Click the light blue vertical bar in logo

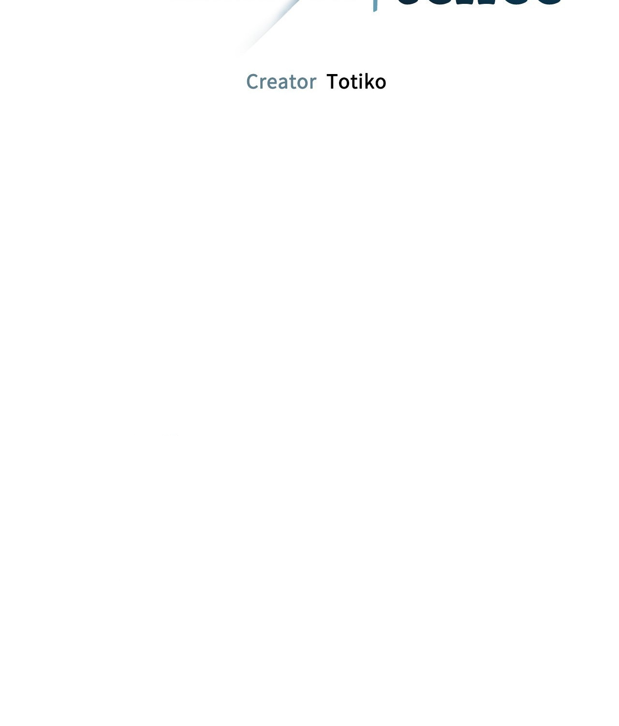point(375,5)
